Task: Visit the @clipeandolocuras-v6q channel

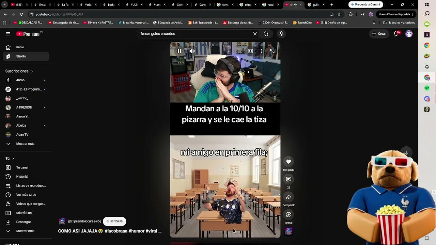Action: click(84, 221)
